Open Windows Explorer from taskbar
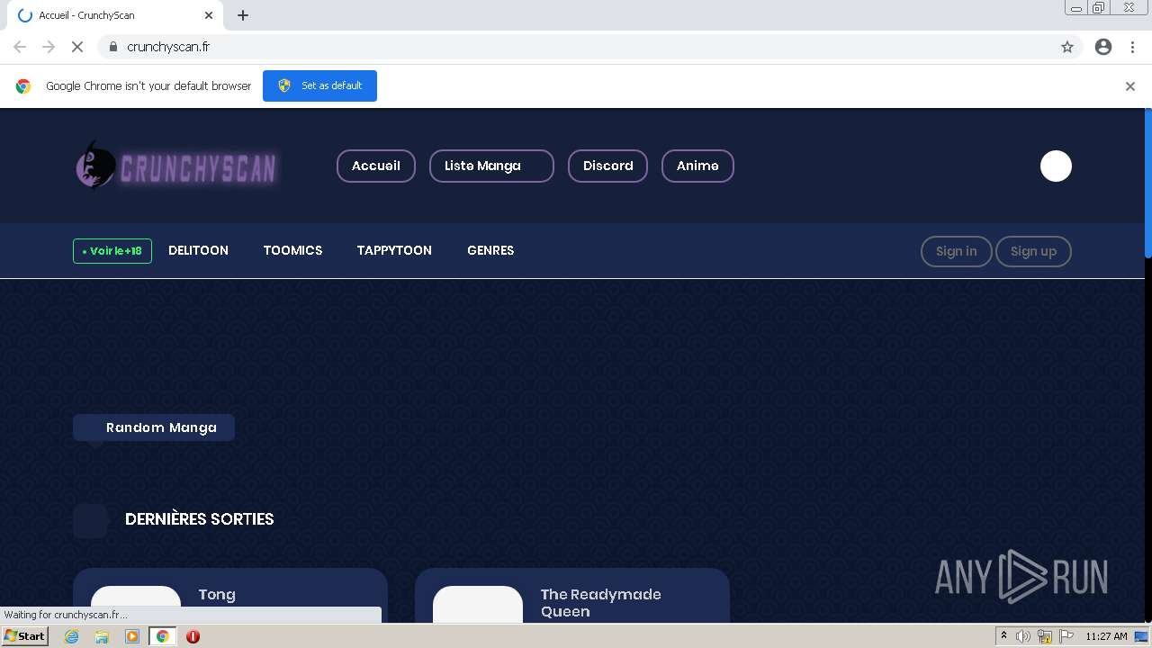This screenshot has width=1152, height=648. point(102,636)
